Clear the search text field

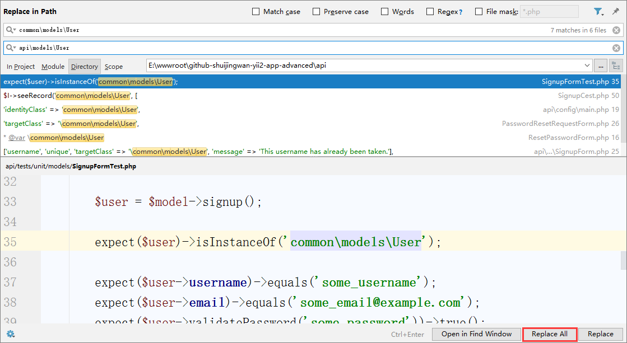(x=616, y=30)
